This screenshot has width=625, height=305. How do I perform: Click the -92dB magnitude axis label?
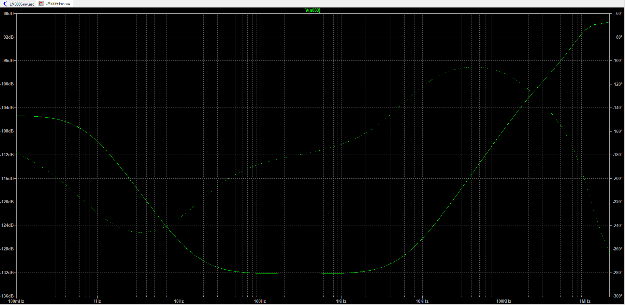[x=8, y=37]
